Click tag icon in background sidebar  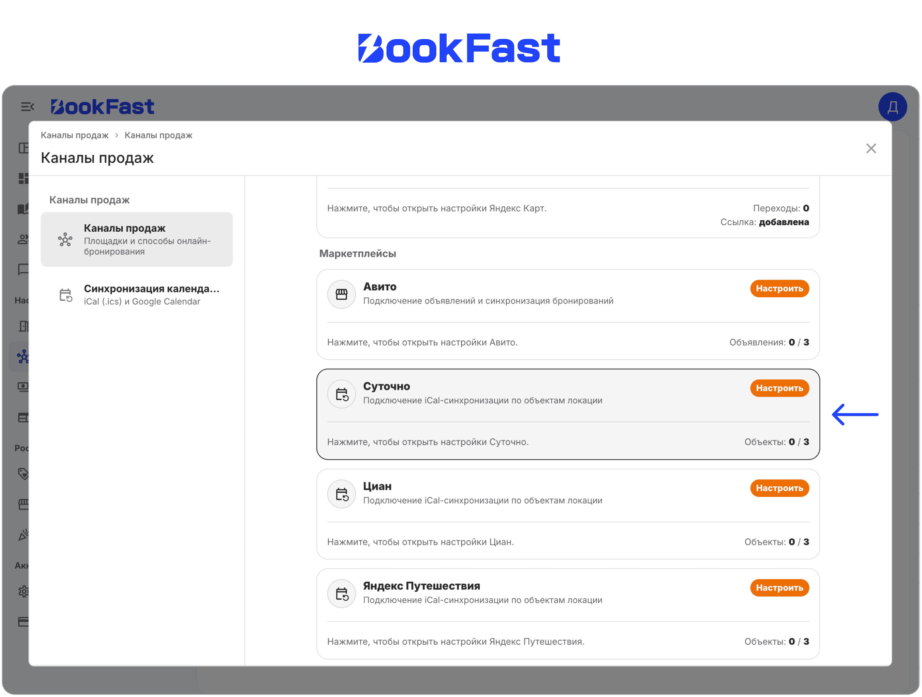[x=23, y=474]
